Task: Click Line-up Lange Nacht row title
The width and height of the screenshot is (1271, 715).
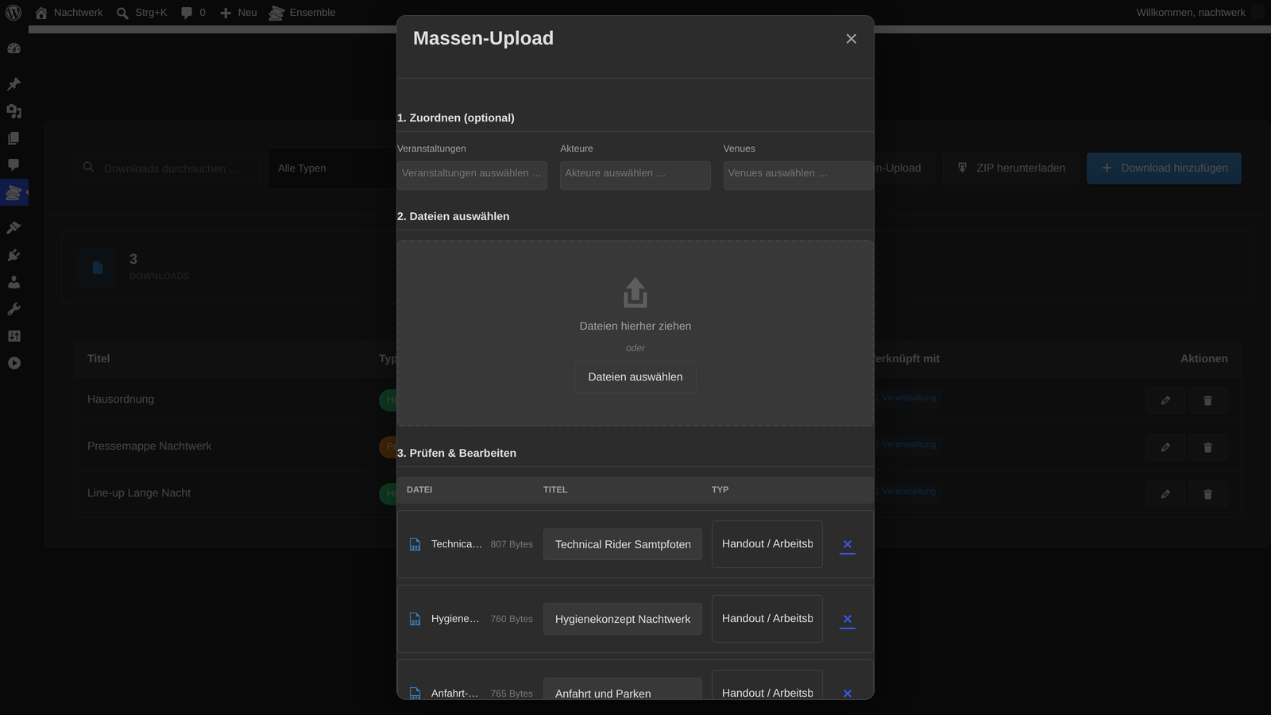Action: point(139,493)
